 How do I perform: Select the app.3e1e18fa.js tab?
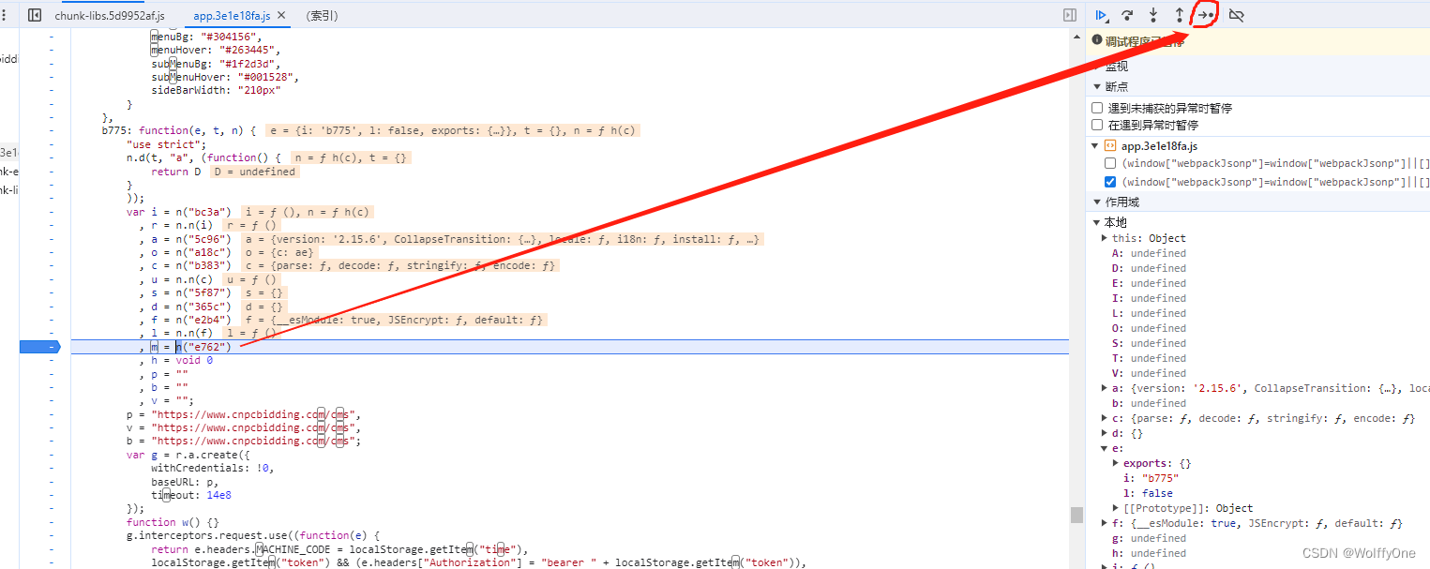232,16
